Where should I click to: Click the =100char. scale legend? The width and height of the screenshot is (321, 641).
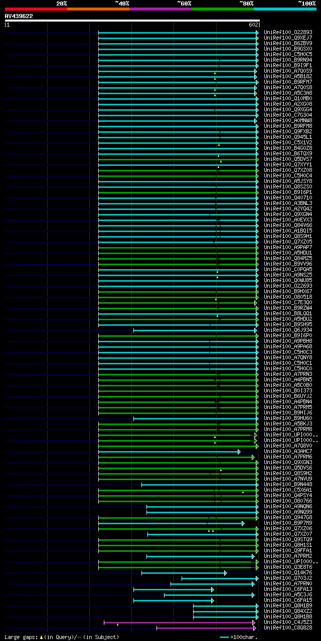239,637
